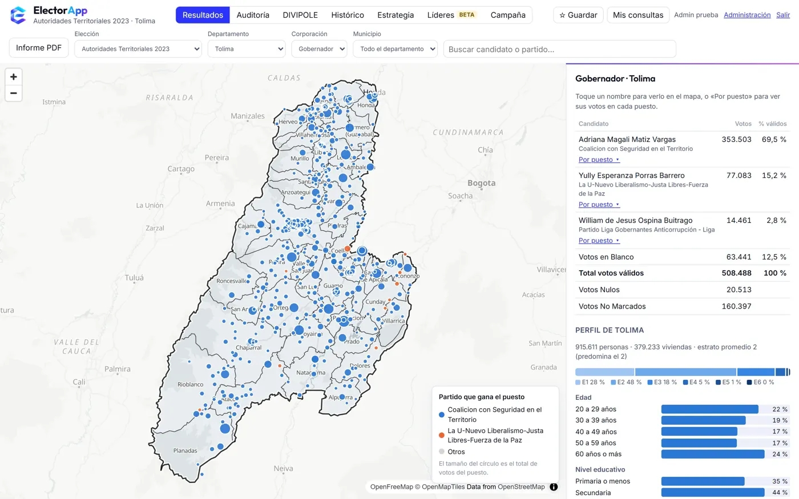Image resolution: width=799 pixels, height=499 pixels.
Task: Click the Votos Nulos row
Action: point(683,290)
